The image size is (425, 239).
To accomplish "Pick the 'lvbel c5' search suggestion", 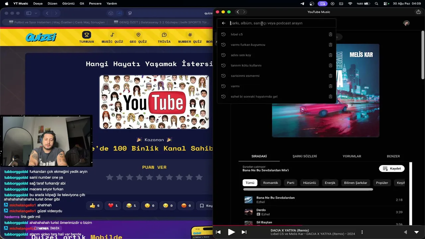I will pyautogui.click(x=277, y=35).
